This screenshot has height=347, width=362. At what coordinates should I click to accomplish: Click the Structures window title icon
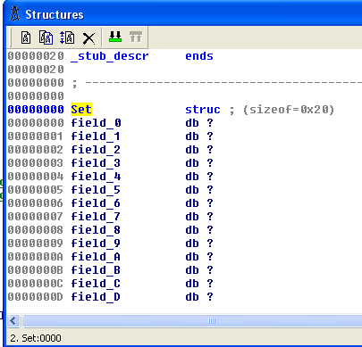[14, 13]
